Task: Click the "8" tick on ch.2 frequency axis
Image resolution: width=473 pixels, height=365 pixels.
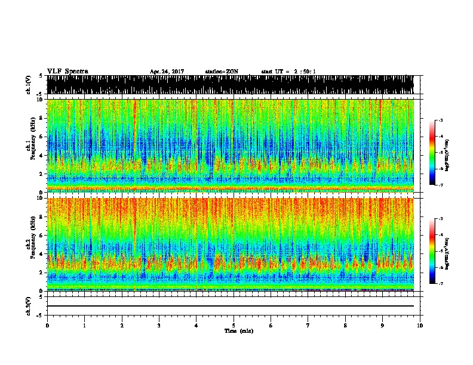Action: click(x=42, y=217)
